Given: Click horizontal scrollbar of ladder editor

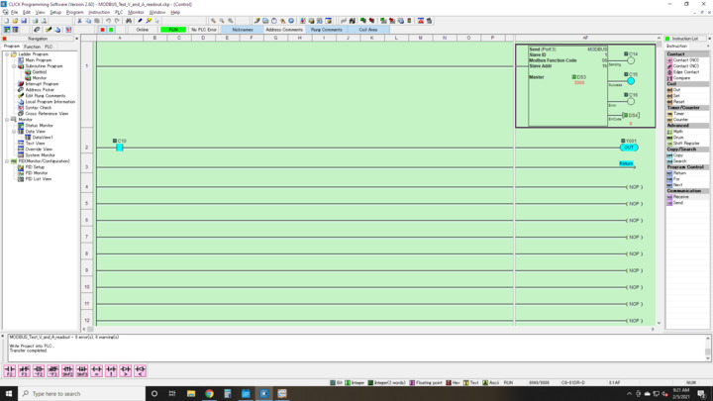Looking at the screenshot, I should (368, 329).
